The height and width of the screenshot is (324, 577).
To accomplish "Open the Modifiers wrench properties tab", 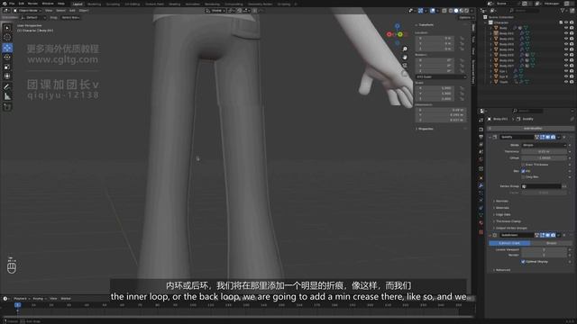I will tap(481, 186).
